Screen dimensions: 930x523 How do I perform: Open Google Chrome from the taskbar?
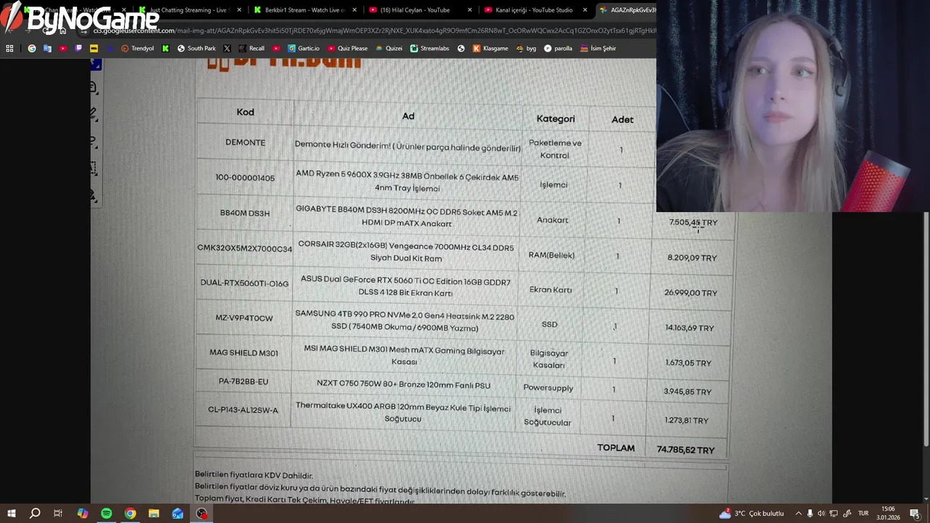coord(130,514)
